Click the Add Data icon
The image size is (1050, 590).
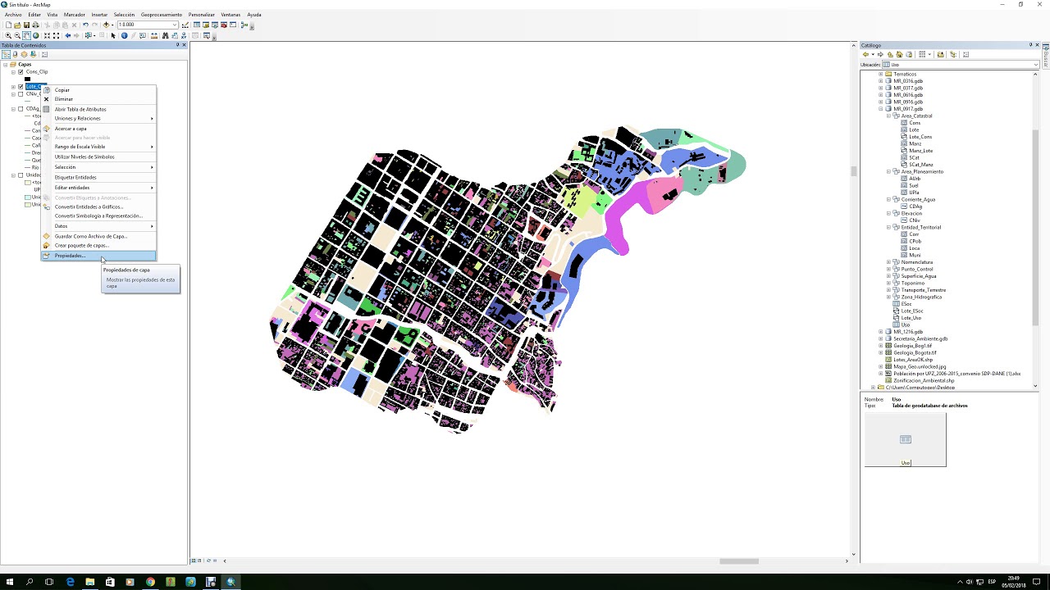106,25
